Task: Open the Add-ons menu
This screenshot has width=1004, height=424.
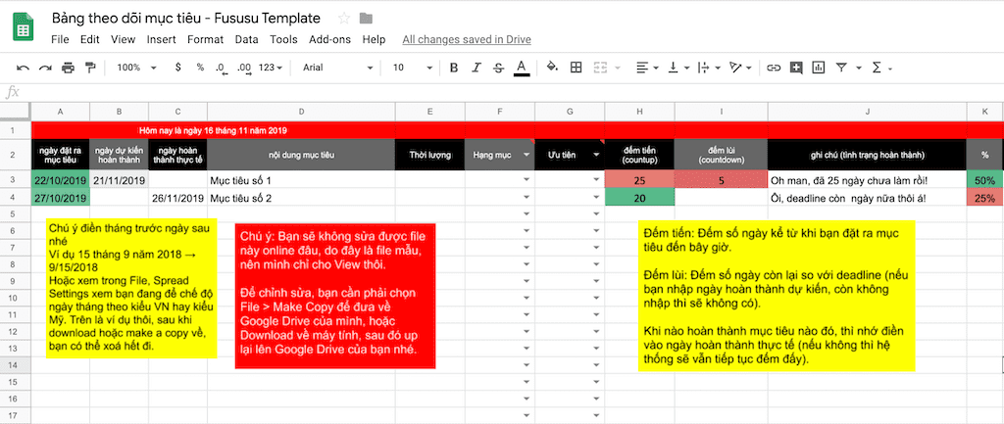Action: tap(328, 40)
